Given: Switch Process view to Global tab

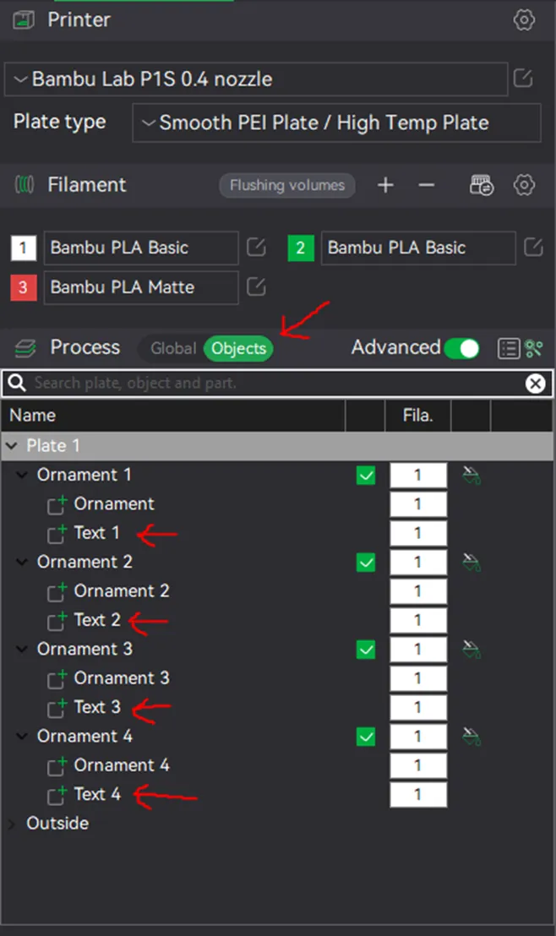Looking at the screenshot, I should [x=172, y=348].
